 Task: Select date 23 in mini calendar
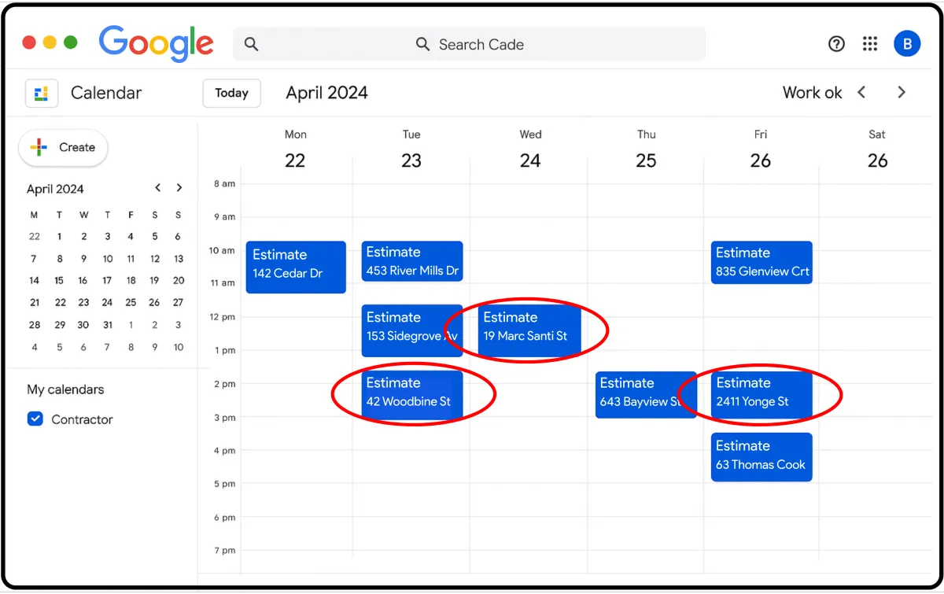(x=83, y=302)
